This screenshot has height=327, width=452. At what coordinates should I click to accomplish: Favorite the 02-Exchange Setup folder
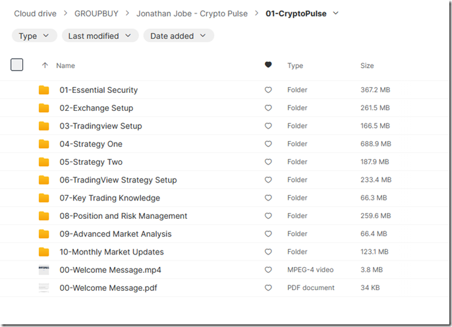coord(268,108)
